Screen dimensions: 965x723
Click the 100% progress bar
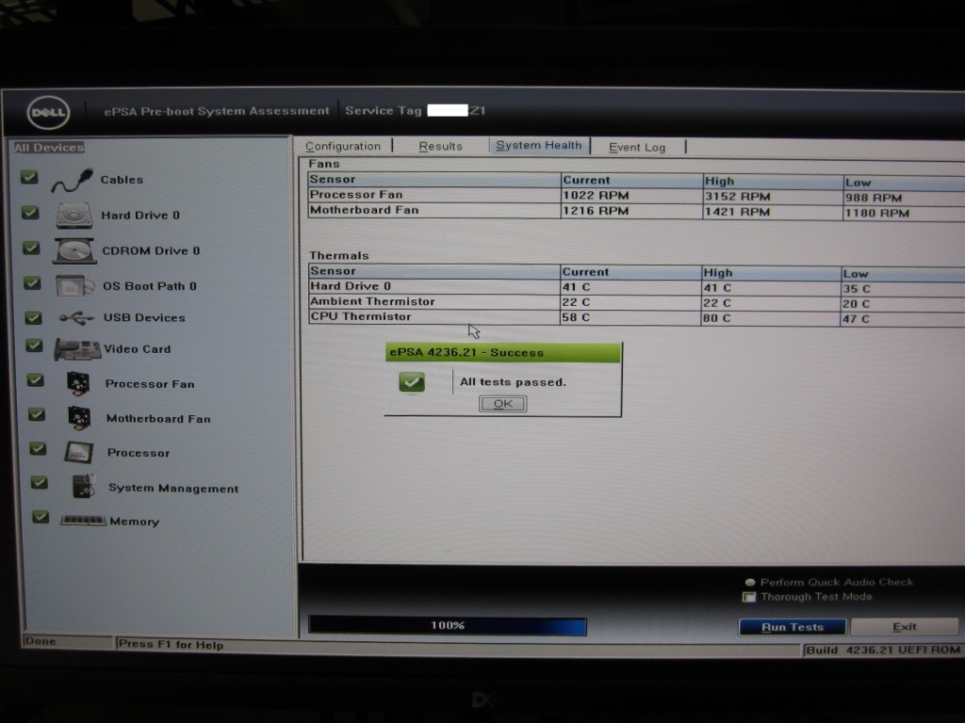click(x=448, y=626)
